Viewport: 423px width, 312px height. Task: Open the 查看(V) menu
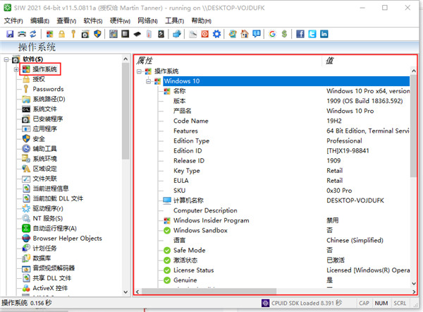pyautogui.click(x=66, y=20)
